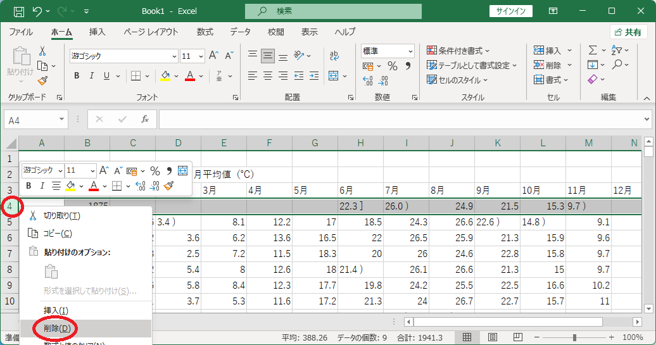
Task: Click the sort and filter icon
Action: [616, 50]
